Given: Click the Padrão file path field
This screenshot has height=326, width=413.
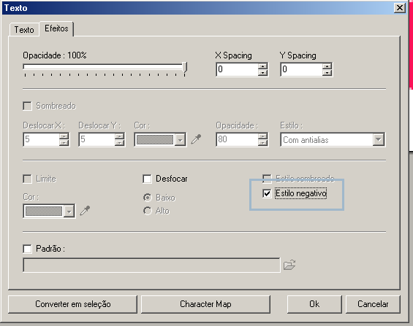Looking at the screenshot, I should coord(151,265).
